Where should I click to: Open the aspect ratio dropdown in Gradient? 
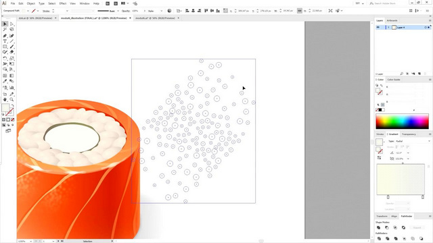point(408,159)
